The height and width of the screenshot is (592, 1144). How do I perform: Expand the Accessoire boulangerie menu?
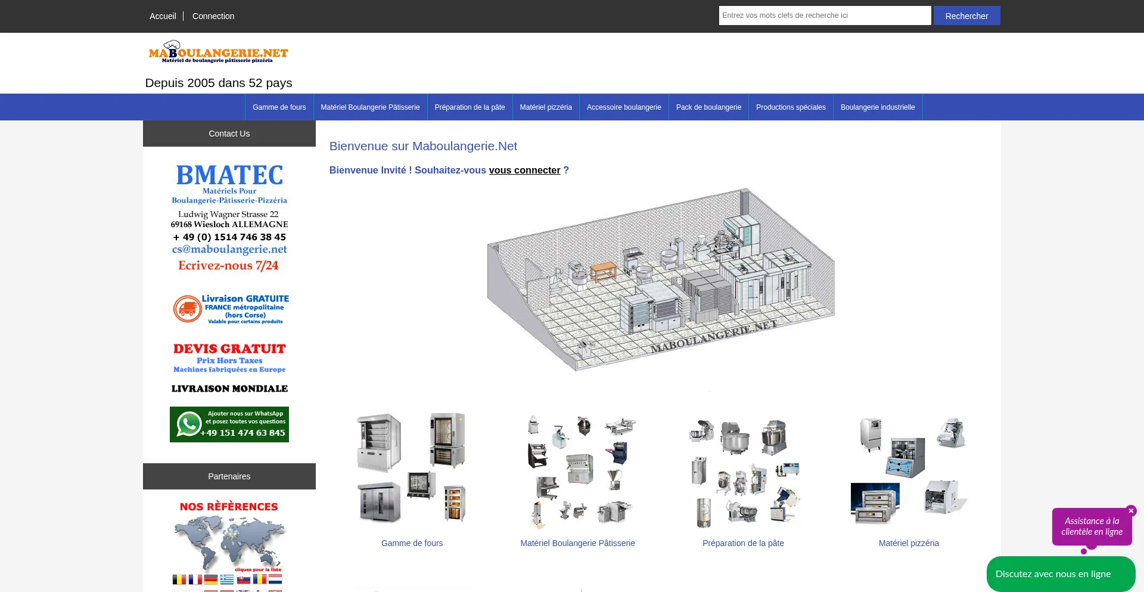(x=624, y=107)
